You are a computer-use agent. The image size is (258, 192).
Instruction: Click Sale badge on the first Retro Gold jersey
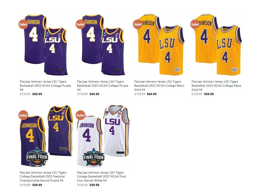[x=138, y=24]
